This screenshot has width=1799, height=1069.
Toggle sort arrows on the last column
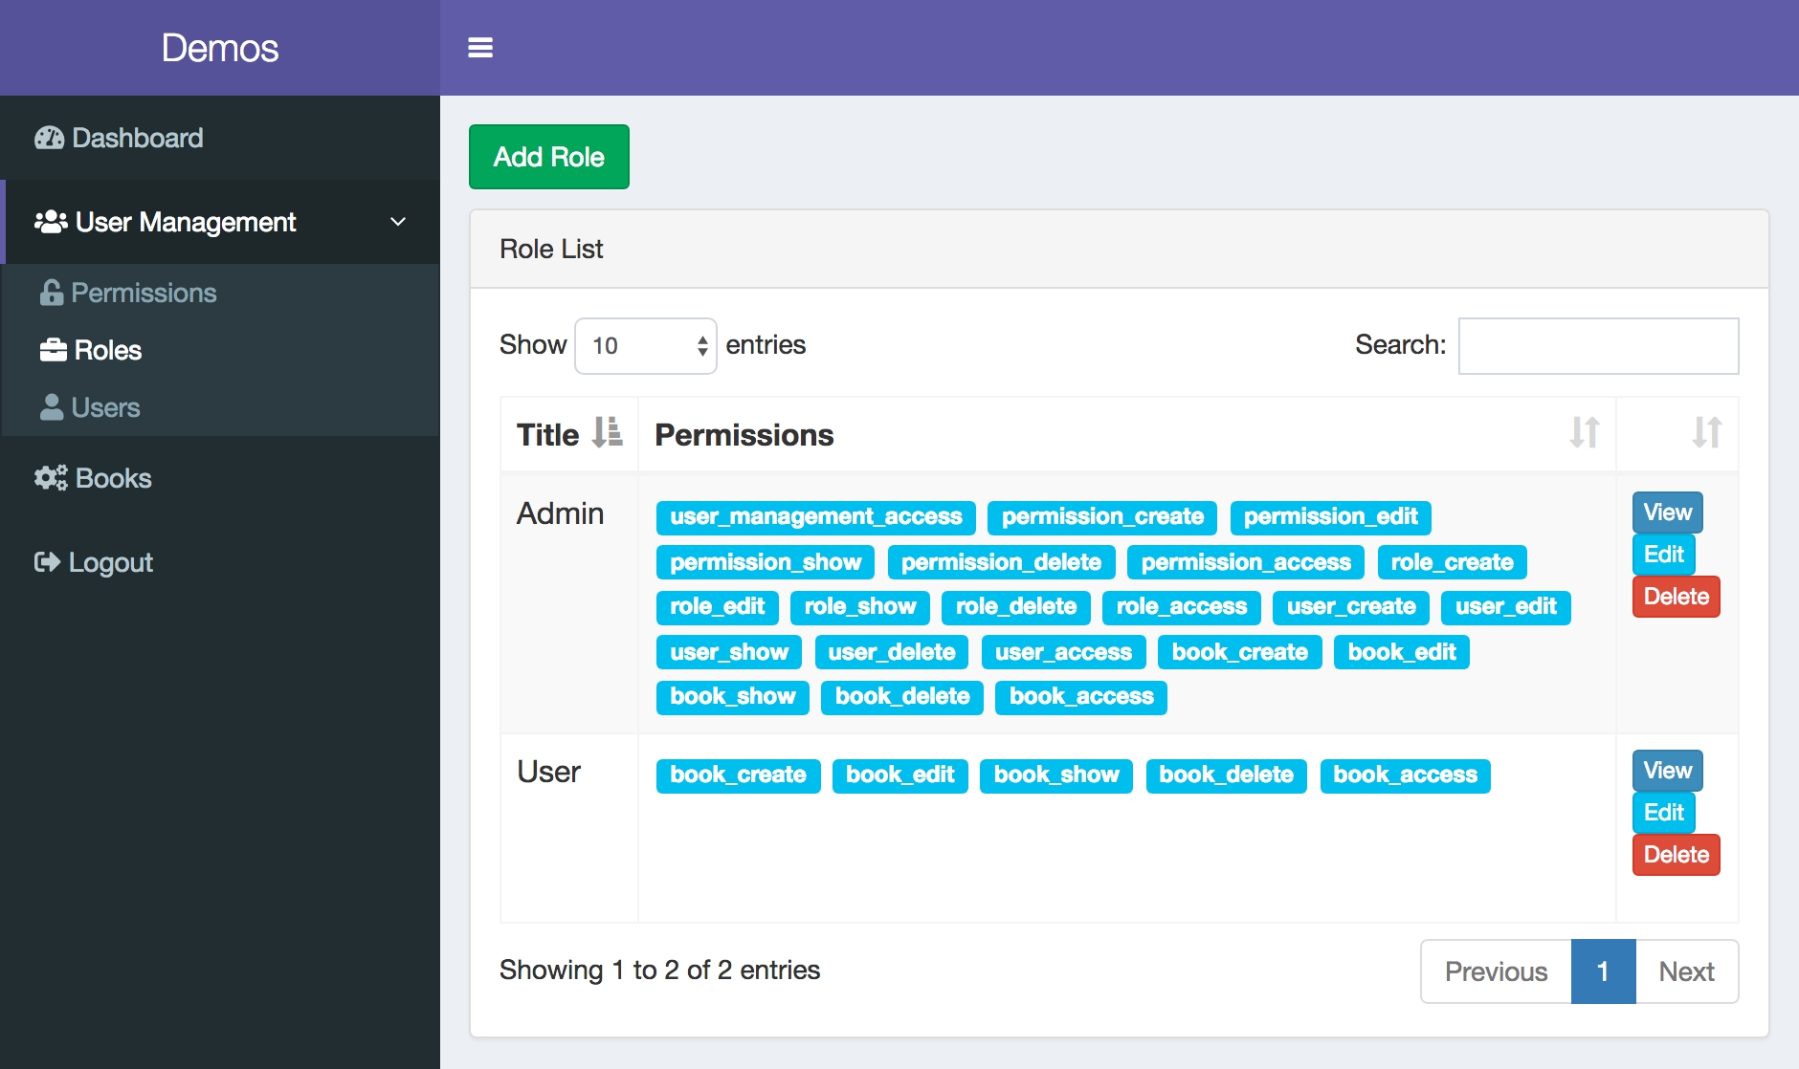(x=1706, y=433)
